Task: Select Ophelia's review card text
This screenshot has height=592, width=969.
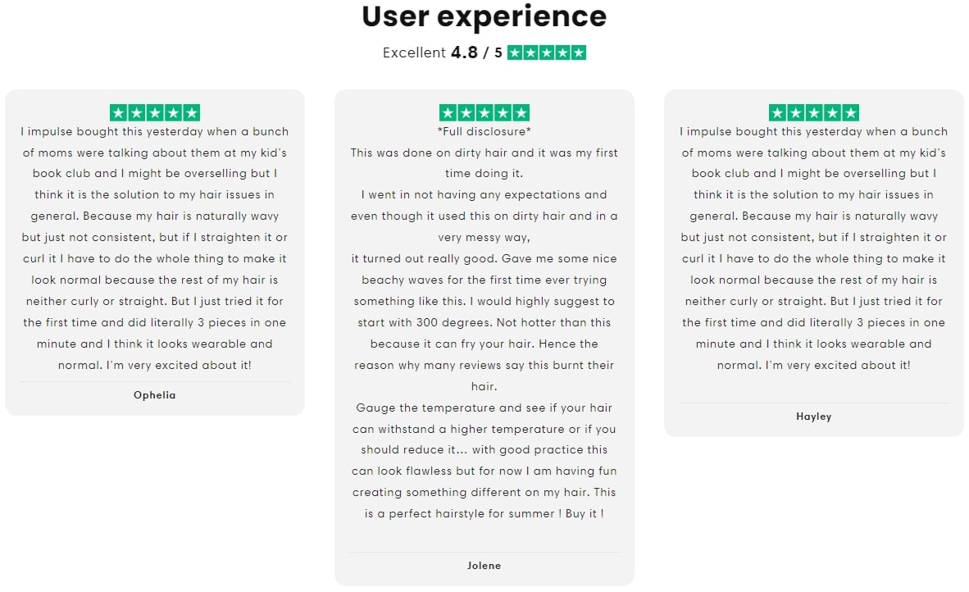Action: point(154,248)
